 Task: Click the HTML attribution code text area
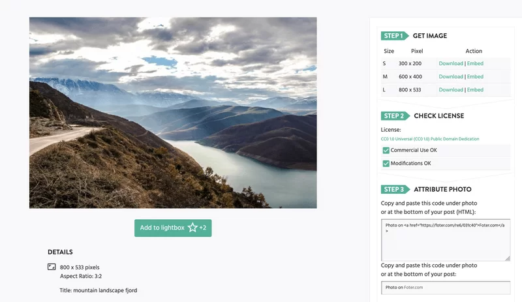[x=446, y=240]
